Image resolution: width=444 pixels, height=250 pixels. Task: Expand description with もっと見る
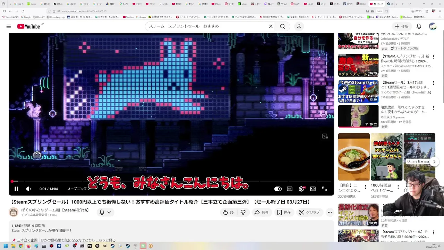coord(107,240)
